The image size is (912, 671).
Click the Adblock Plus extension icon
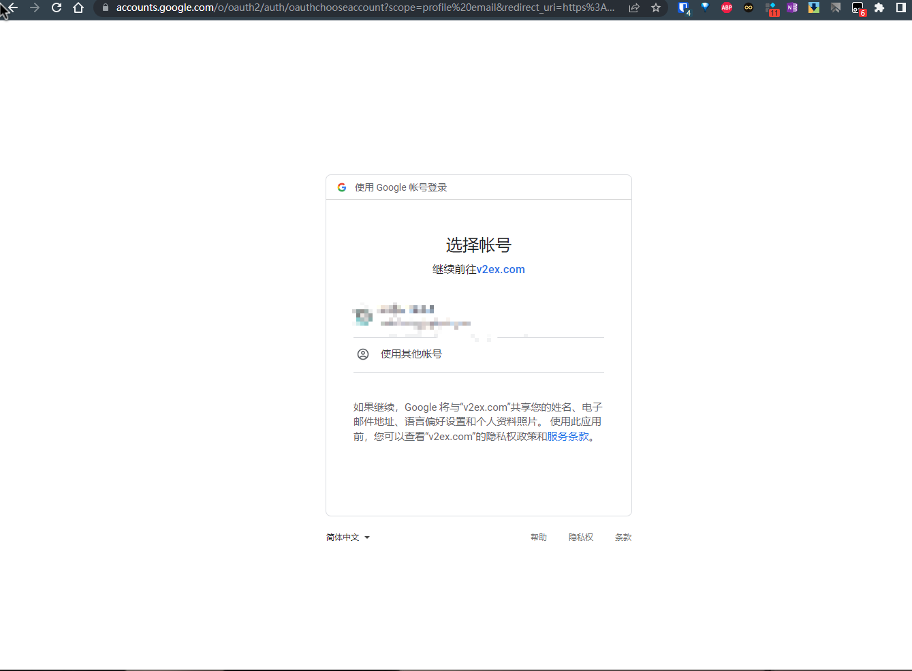[x=726, y=7]
